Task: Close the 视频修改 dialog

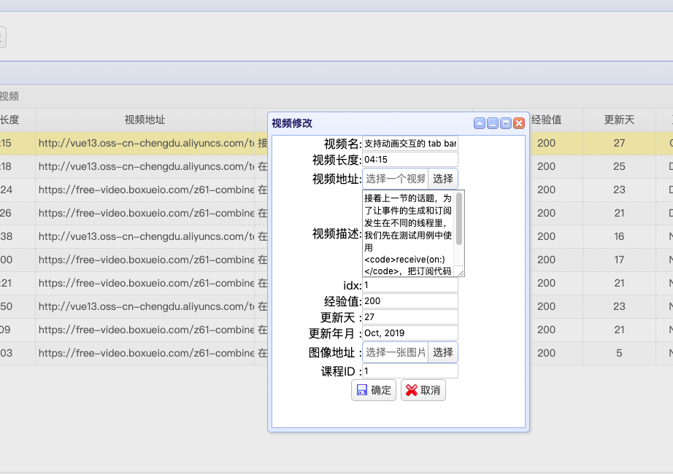Action: point(519,123)
